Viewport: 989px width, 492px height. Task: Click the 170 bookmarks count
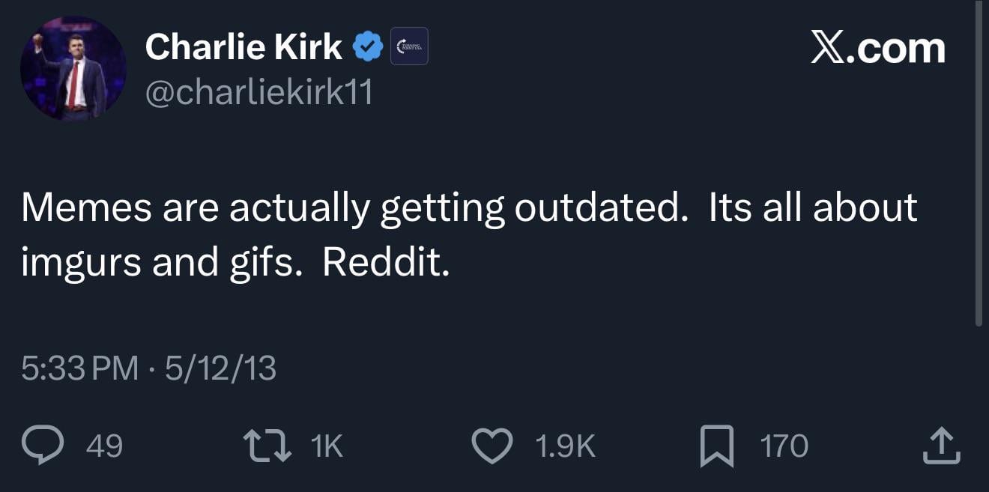pyautogui.click(x=784, y=446)
